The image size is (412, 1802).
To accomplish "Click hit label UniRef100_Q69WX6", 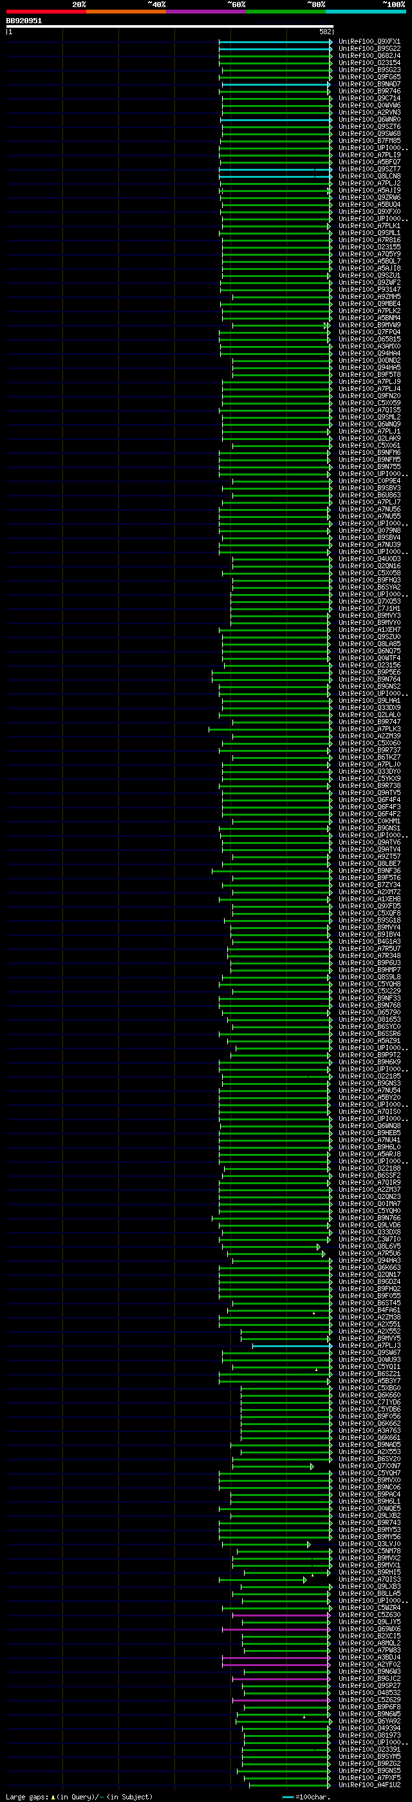I will [370, 1629].
